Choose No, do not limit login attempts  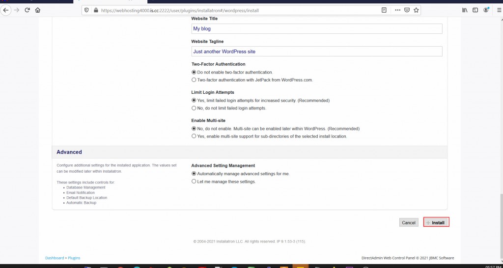pyautogui.click(x=194, y=108)
